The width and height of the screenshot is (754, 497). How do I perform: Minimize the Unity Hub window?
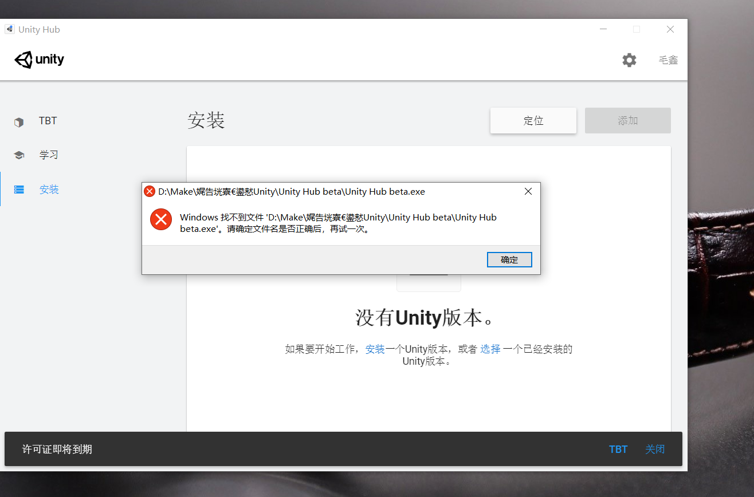(603, 29)
